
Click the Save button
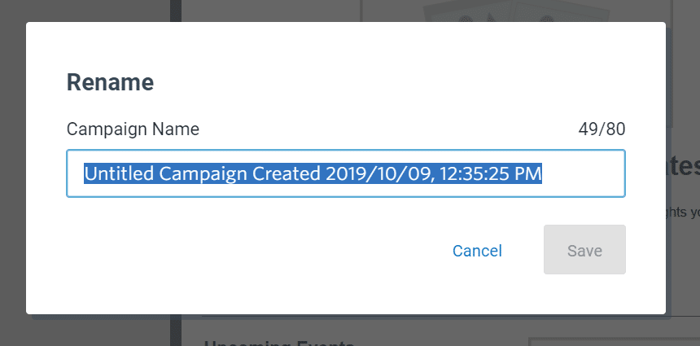(x=584, y=250)
